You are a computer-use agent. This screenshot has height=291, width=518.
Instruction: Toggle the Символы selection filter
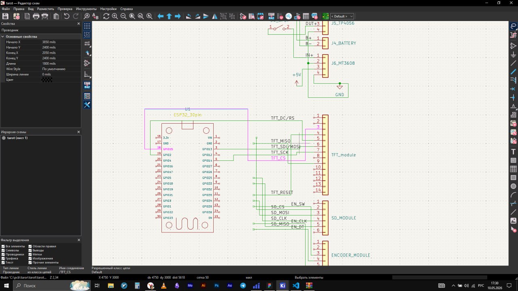tap(3, 250)
